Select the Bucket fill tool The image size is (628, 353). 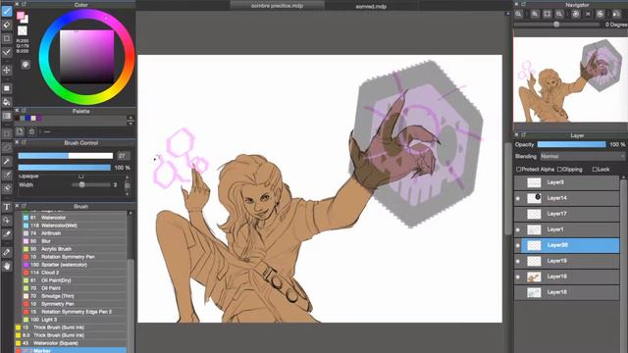(x=7, y=102)
